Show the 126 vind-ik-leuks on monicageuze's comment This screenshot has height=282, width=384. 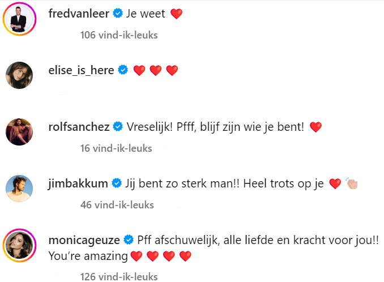click(x=118, y=277)
